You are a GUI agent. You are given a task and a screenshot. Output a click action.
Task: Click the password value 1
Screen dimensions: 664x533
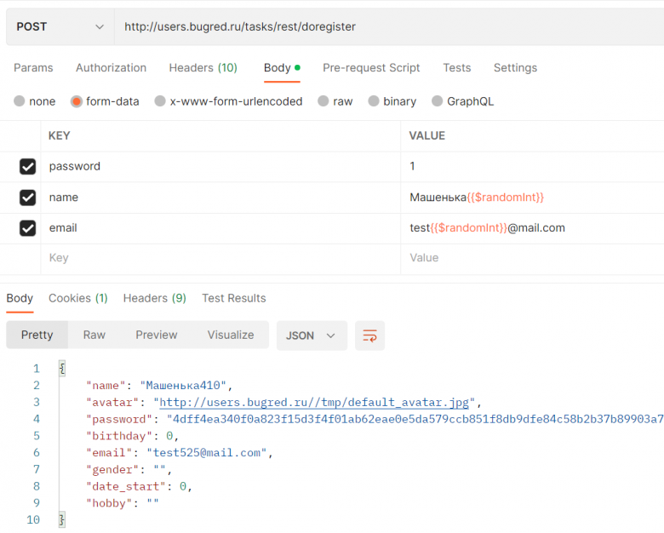[412, 166]
